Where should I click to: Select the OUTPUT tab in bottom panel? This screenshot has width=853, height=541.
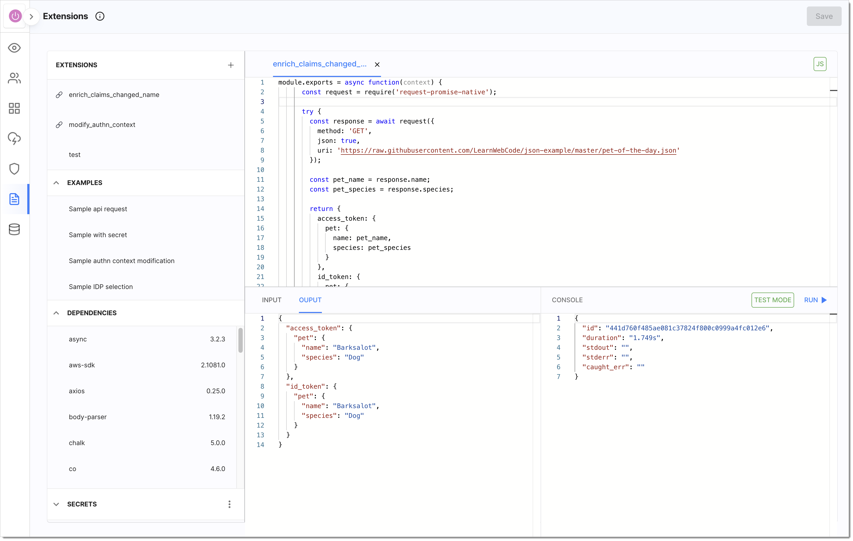click(310, 300)
